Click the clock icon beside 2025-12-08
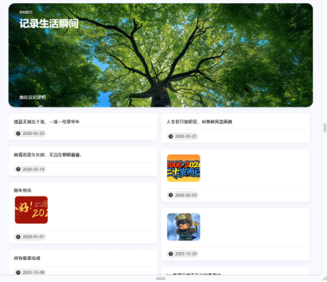The image size is (327, 282). coord(18,273)
